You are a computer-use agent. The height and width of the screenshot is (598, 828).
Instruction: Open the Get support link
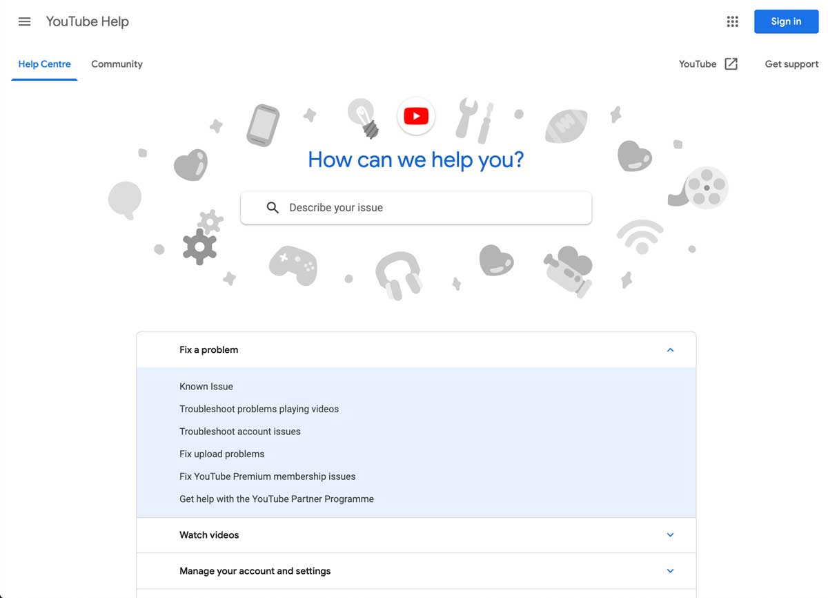[x=791, y=64]
